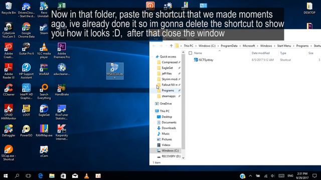321x180 pixels.
Task: Open adwcleaner desktop icon
Action: [62, 69]
